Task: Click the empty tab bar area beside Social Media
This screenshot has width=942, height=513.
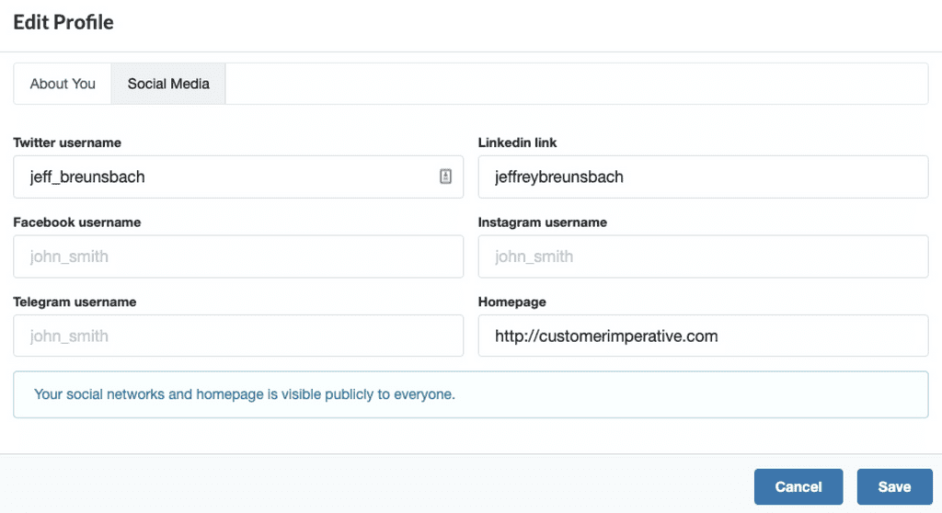Action: (x=577, y=84)
